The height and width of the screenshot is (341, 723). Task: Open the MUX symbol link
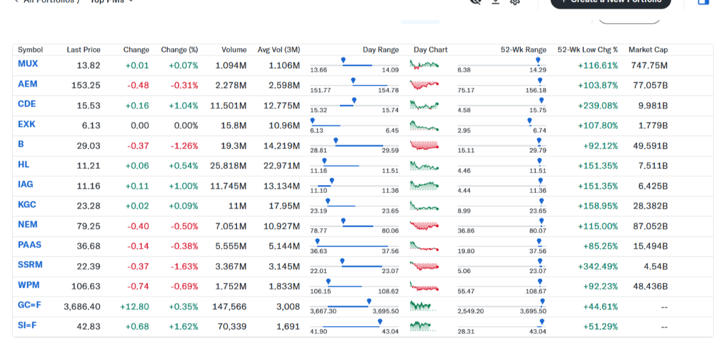[x=28, y=64]
